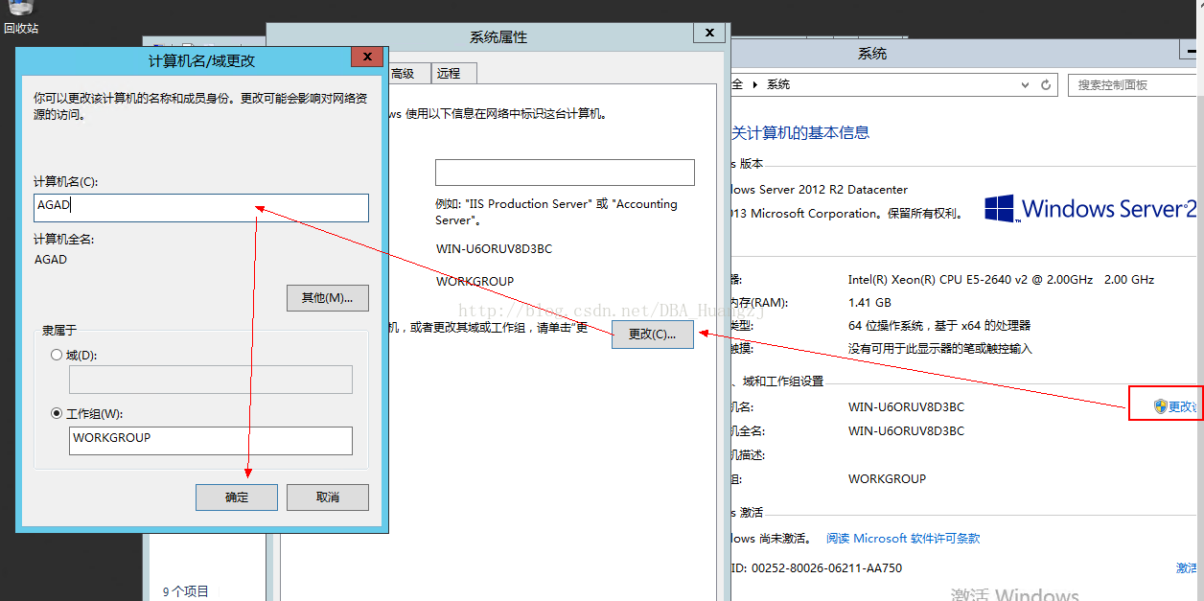Click WORKGROUP value in System window
This screenshot has width=1204, height=601.
(x=887, y=478)
